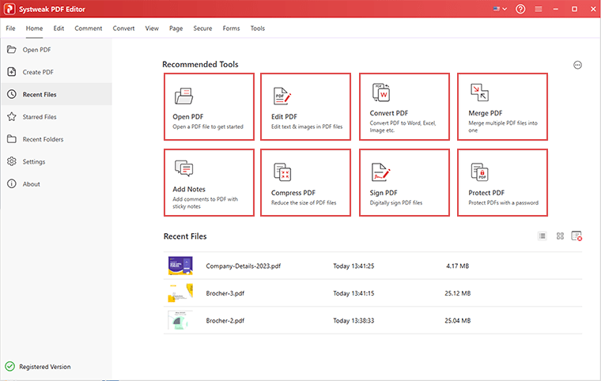601x381 pixels.
Task: Switch recent files to grid view
Action: click(560, 236)
